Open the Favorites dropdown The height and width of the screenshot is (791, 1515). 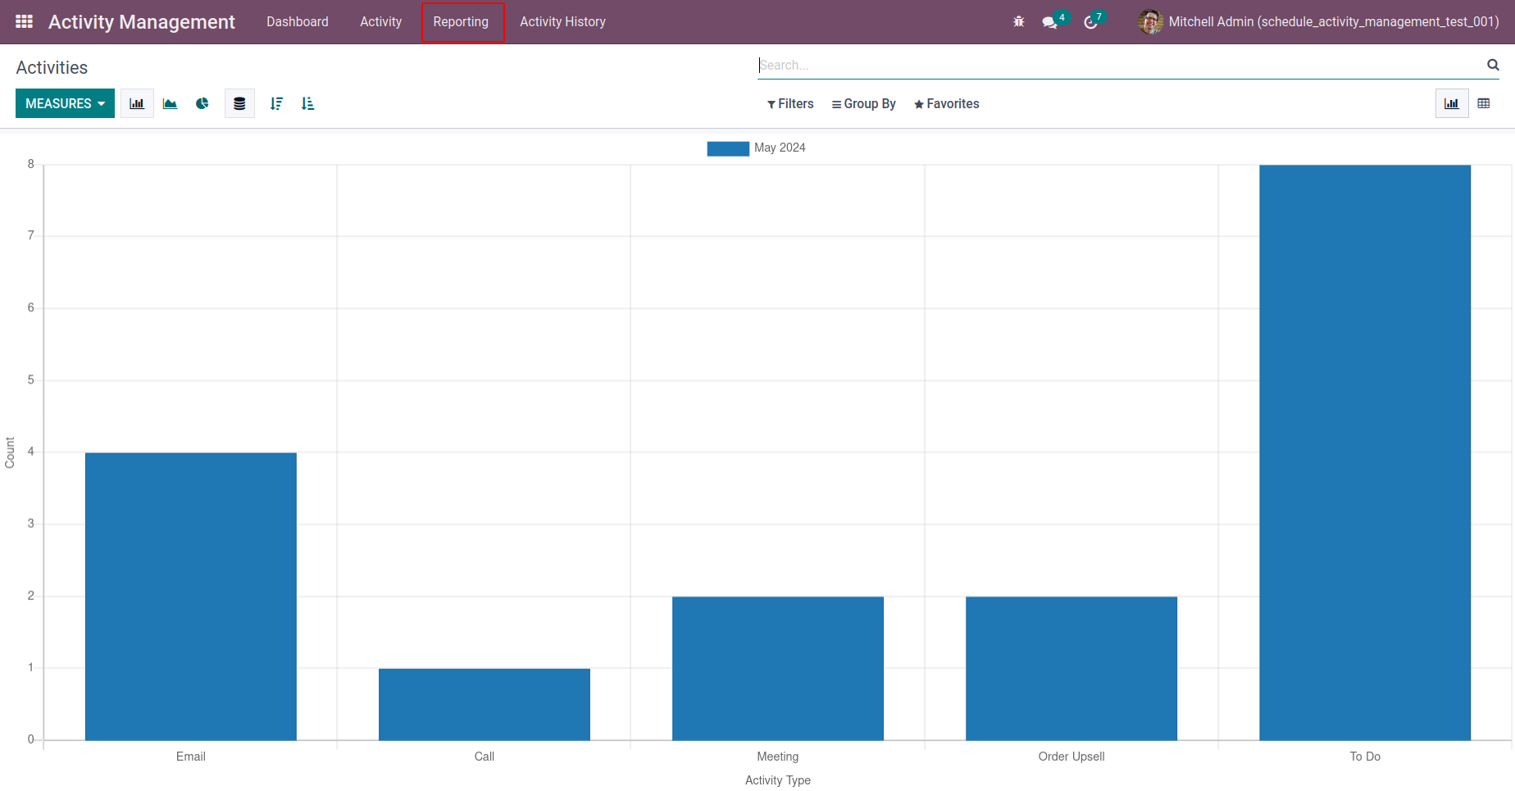coord(946,103)
